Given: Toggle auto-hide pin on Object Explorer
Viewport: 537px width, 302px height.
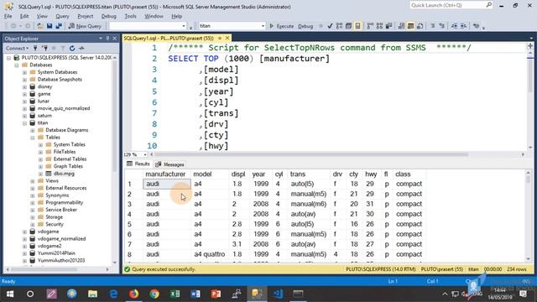Looking at the screenshot, I should pos(107,39).
